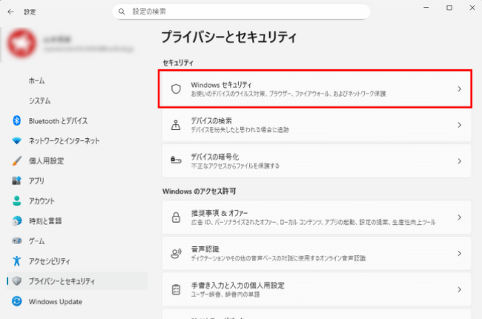The image size is (482, 319).
Task: Click the network Wi-Fi icon in sidebar
Action: pyautogui.click(x=17, y=141)
